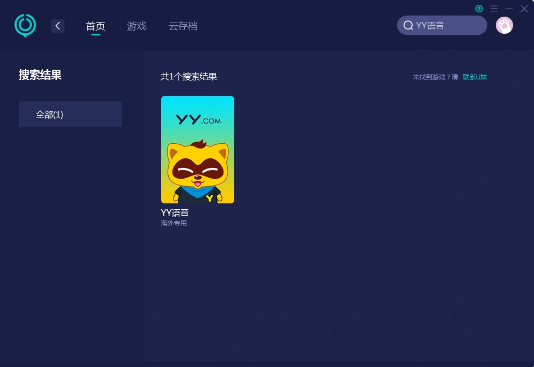Open the 云存档 cloud save tab

click(183, 26)
